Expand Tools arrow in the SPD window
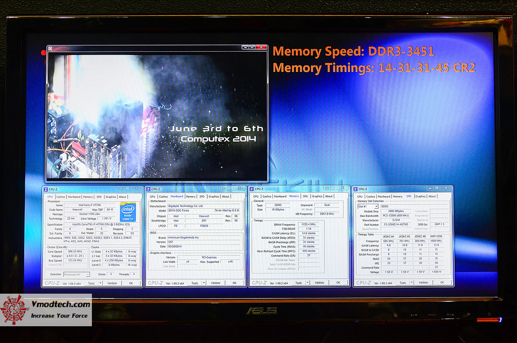 (x=412, y=283)
